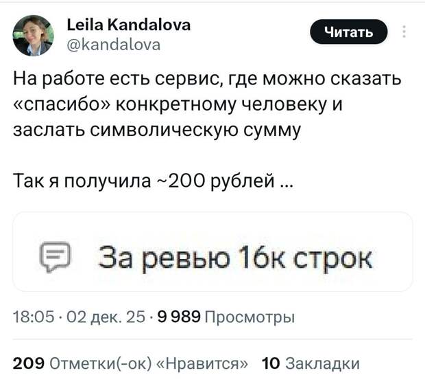The image size is (425, 384).
Task: Click the 18:05 post time
Action: point(27,317)
